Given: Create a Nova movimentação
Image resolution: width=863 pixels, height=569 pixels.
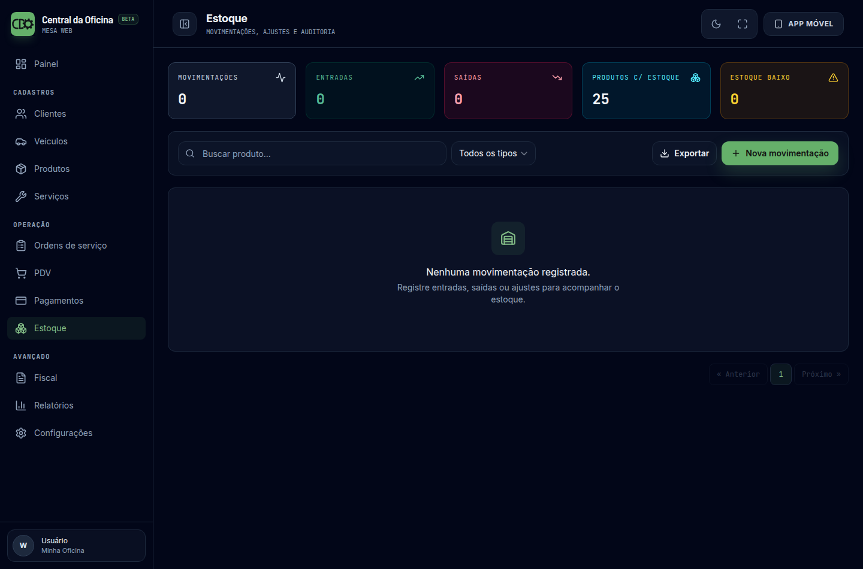Looking at the screenshot, I should [x=780, y=153].
